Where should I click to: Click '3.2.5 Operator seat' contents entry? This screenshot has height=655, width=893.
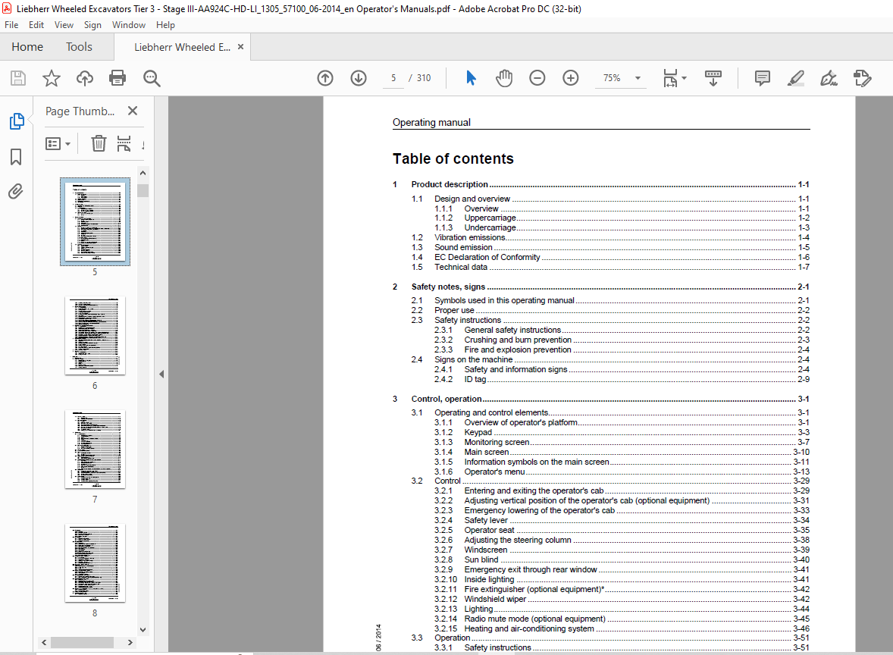click(x=622, y=530)
